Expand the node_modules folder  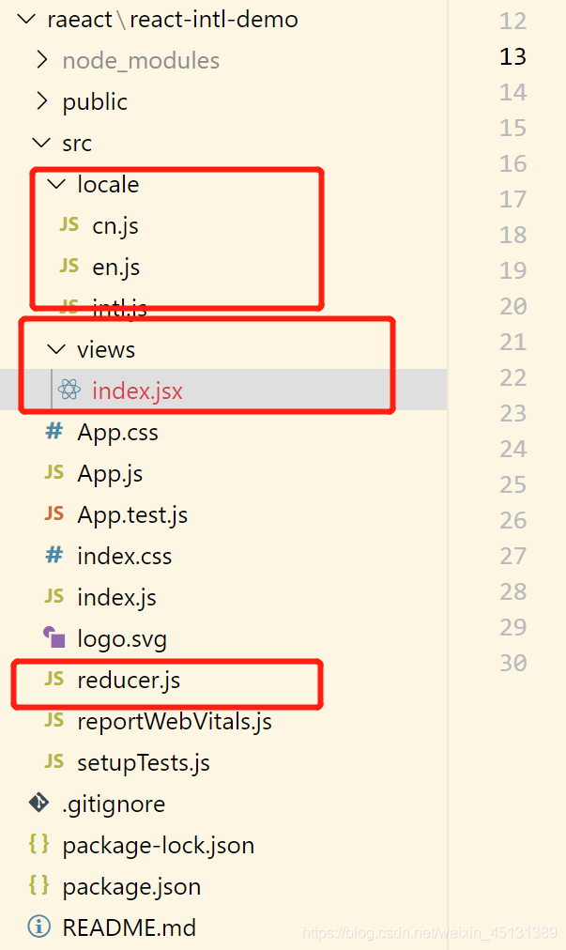[x=41, y=60]
